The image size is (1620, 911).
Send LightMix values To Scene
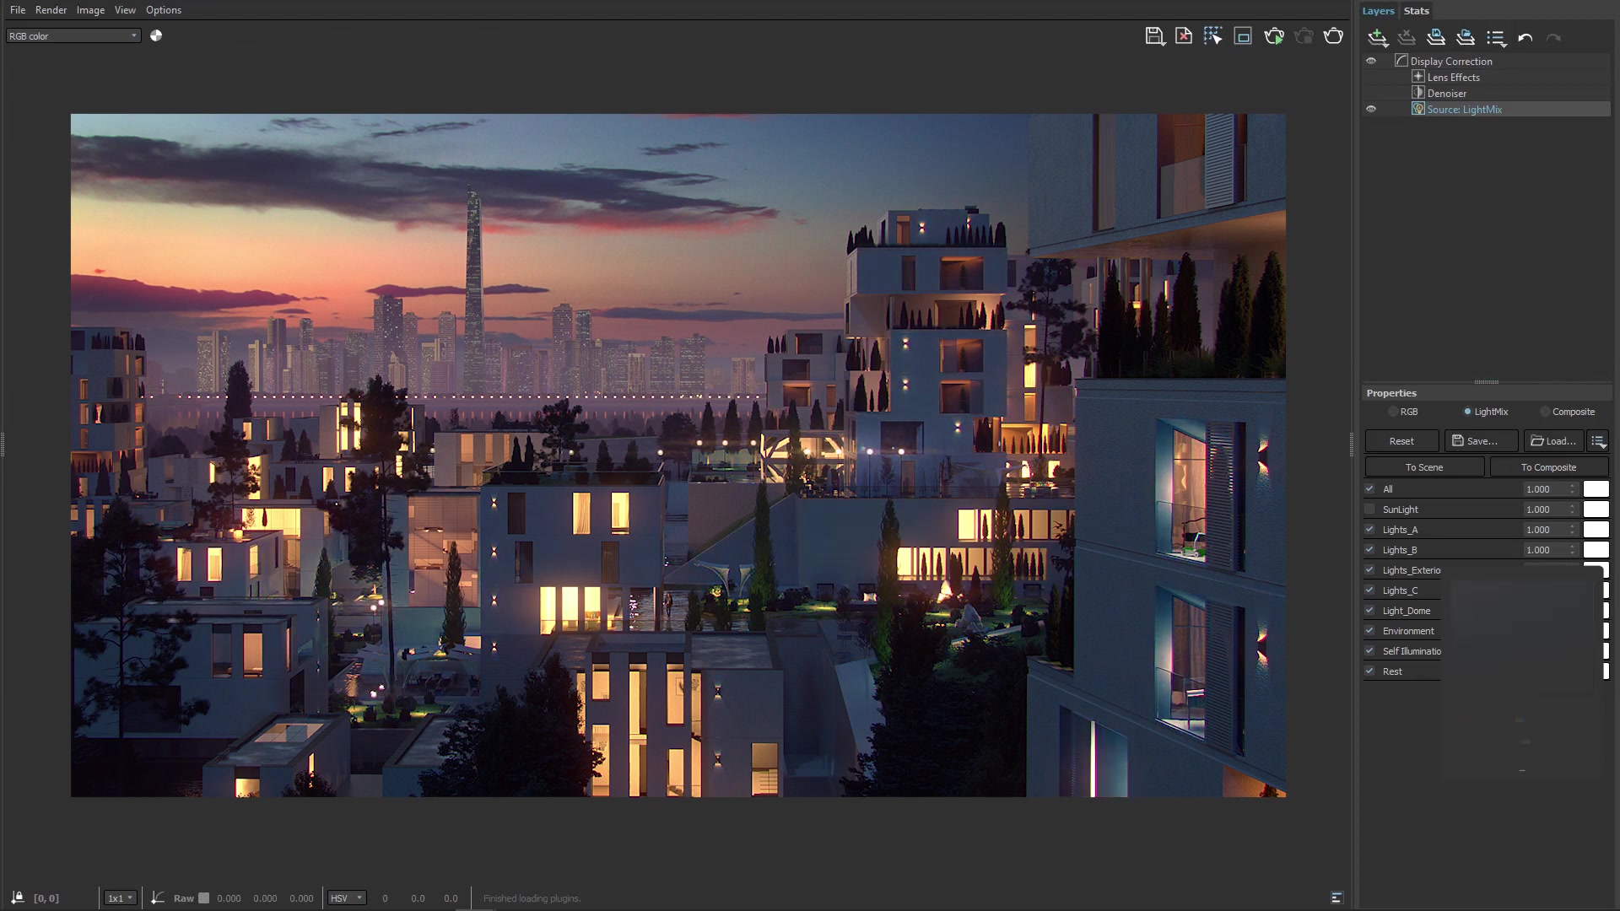pos(1424,466)
